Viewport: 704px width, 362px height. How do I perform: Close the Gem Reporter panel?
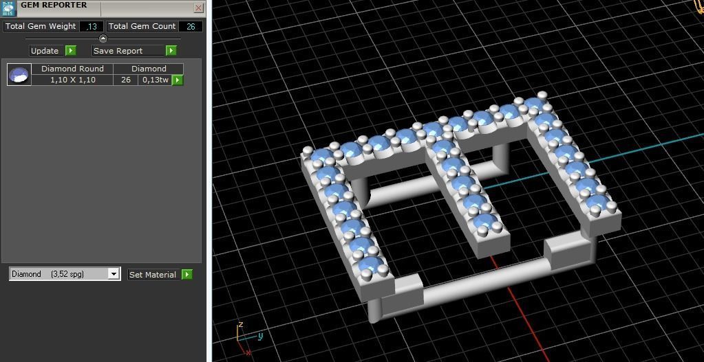coord(198,8)
